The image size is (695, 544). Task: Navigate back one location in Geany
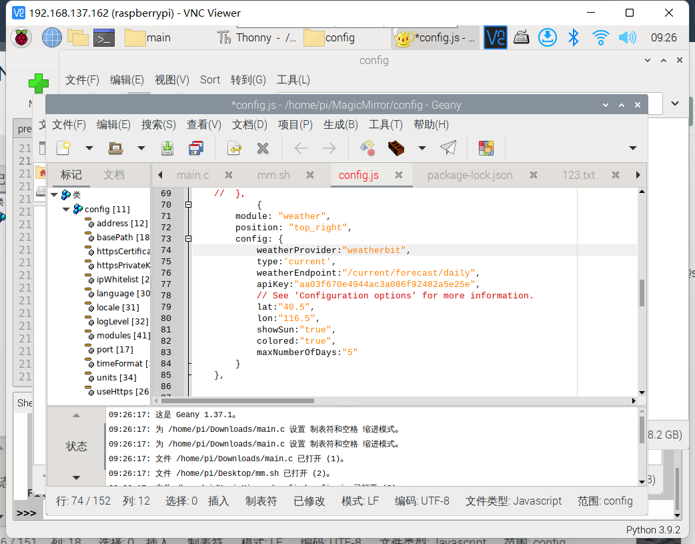click(x=301, y=148)
